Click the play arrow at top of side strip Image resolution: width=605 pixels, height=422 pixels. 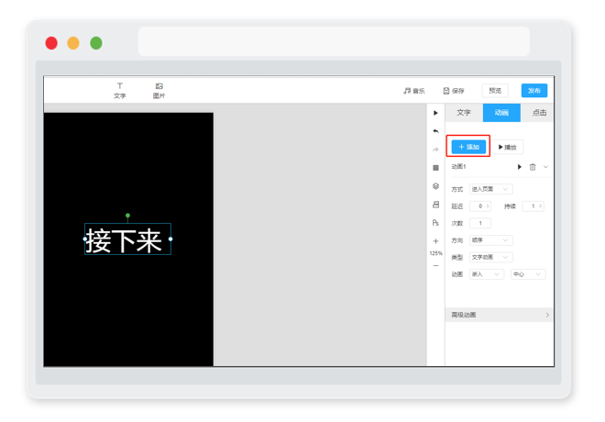coord(435,113)
